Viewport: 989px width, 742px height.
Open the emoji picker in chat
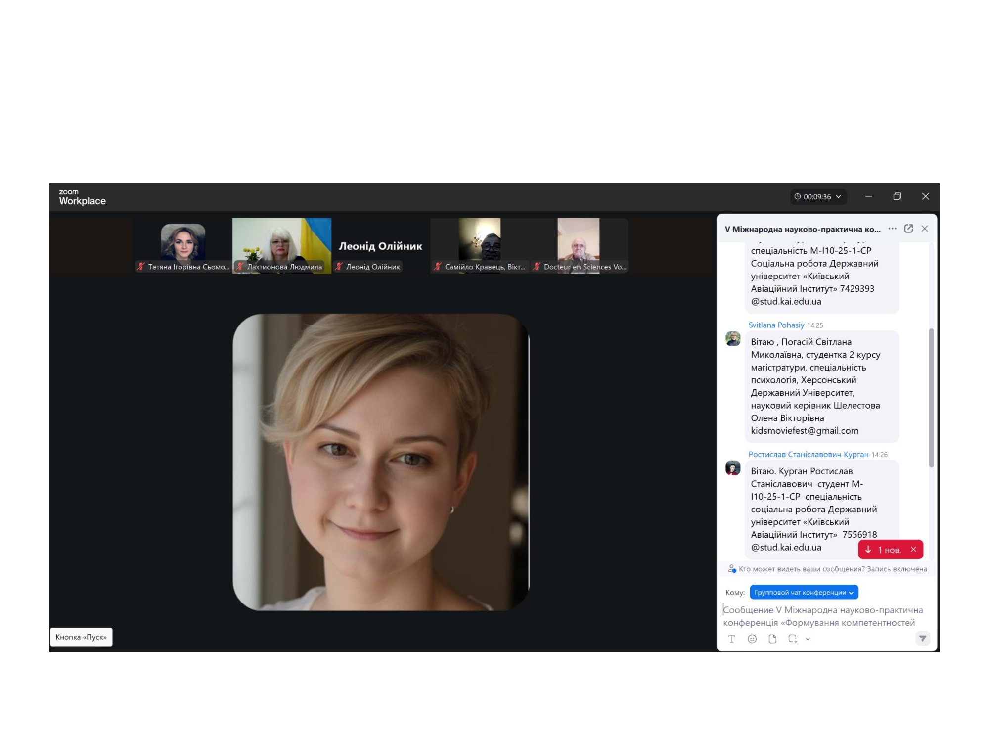(x=752, y=639)
